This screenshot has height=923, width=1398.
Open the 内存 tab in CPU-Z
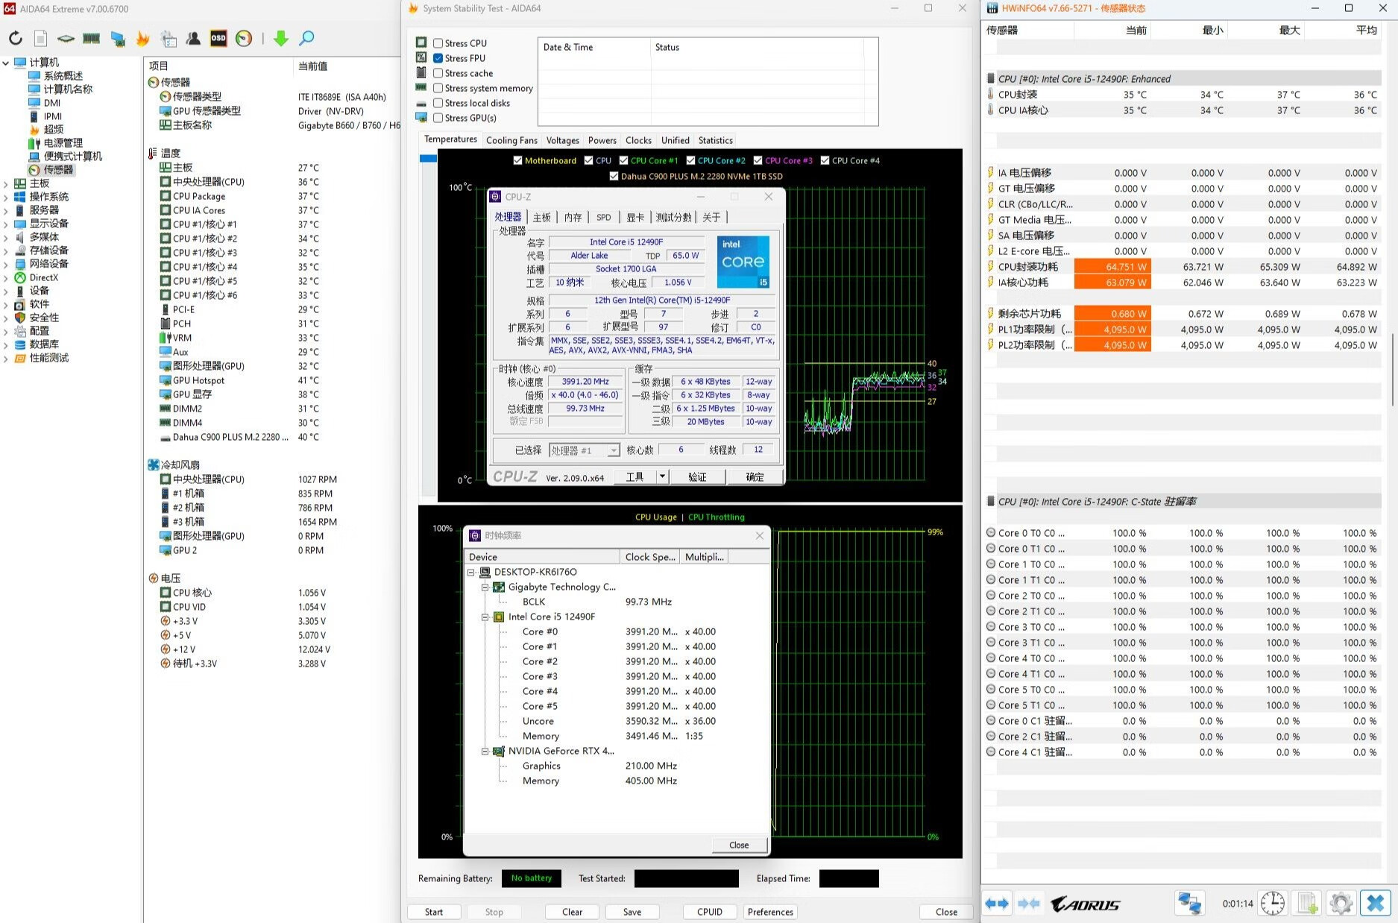[x=573, y=217]
